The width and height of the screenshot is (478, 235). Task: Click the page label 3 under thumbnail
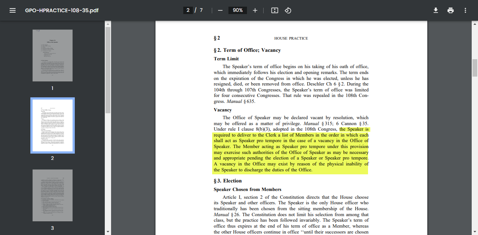point(53,228)
